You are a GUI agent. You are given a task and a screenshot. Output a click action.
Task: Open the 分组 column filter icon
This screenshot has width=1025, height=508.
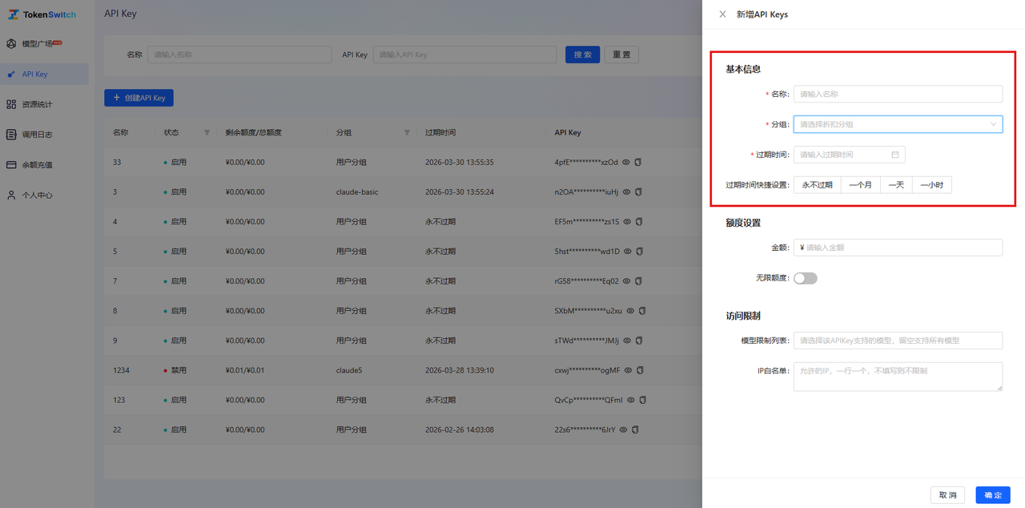pyautogui.click(x=407, y=132)
